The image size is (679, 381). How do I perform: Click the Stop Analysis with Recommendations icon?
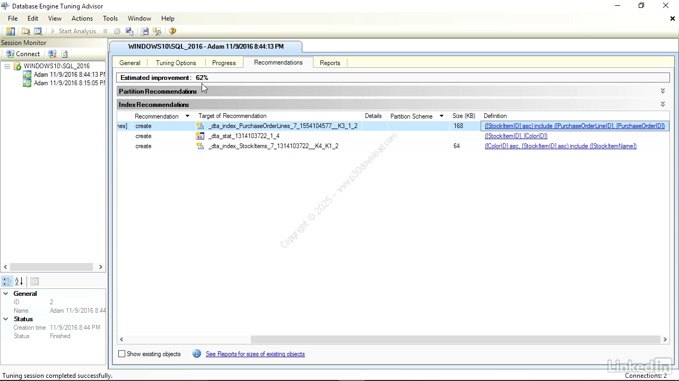click(x=117, y=31)
